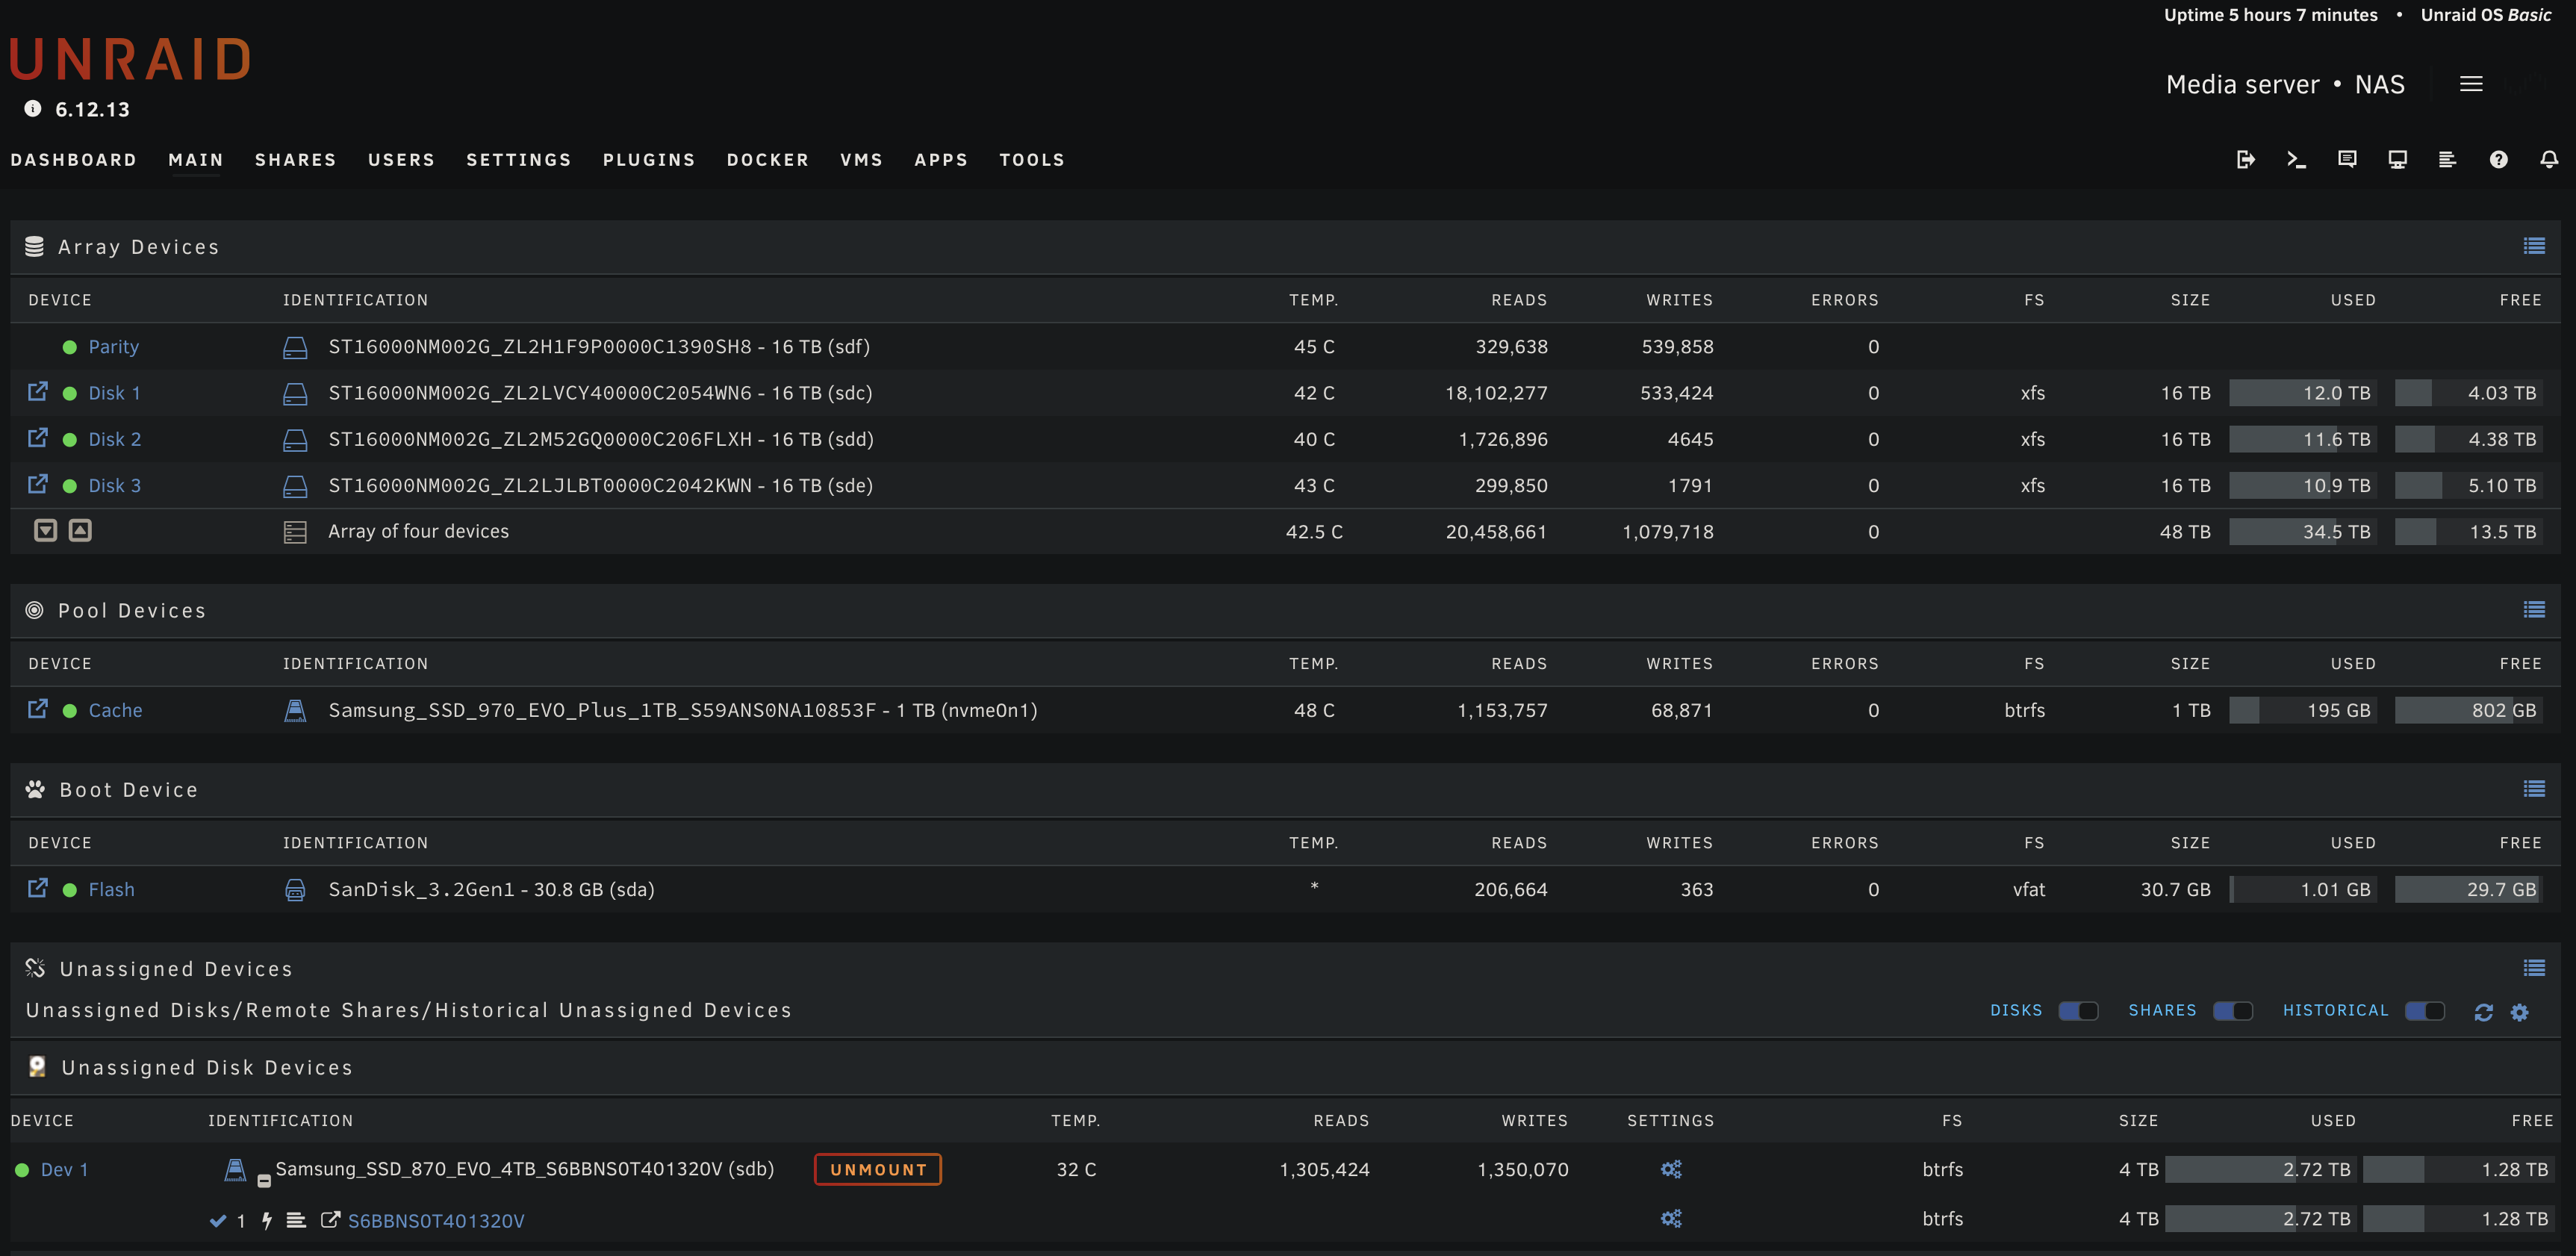View partition log lines icon
2576x1256 pixels.
pyautogui.click(x=296, y=1220)
